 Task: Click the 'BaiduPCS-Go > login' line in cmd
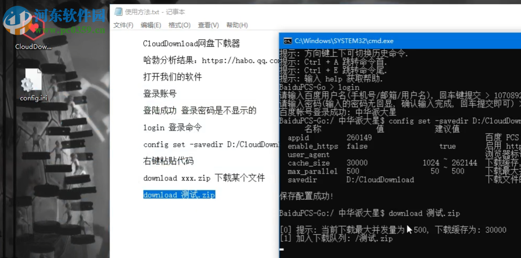(x=320, y=88)
